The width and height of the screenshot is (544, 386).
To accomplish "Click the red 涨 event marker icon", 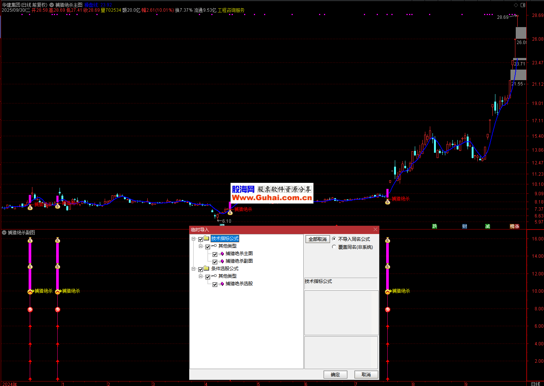I will 517,226.
